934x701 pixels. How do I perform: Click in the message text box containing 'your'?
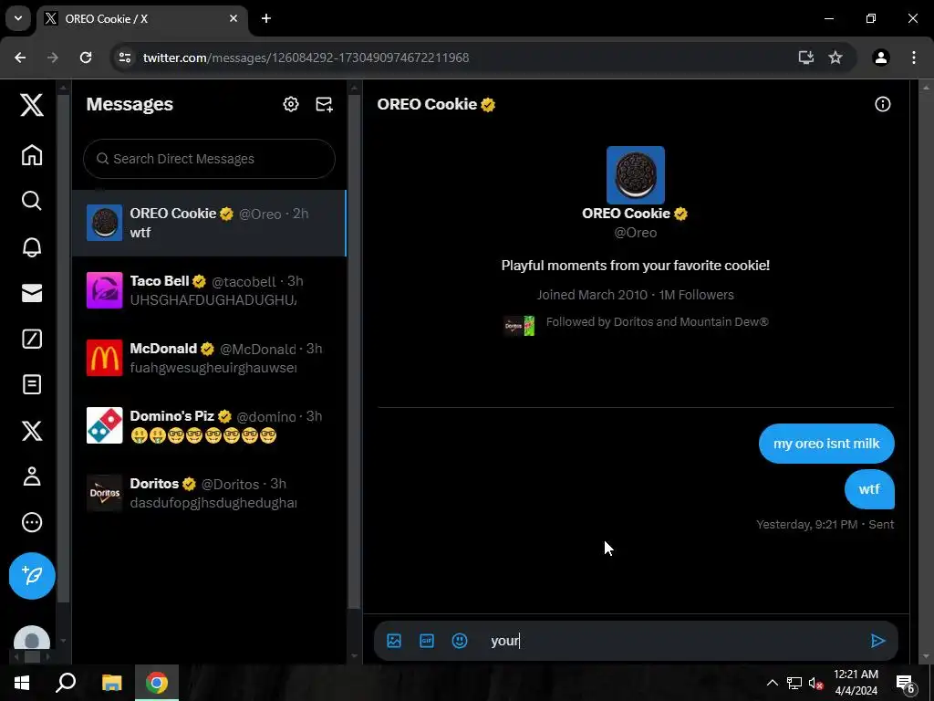coord(673,641)
